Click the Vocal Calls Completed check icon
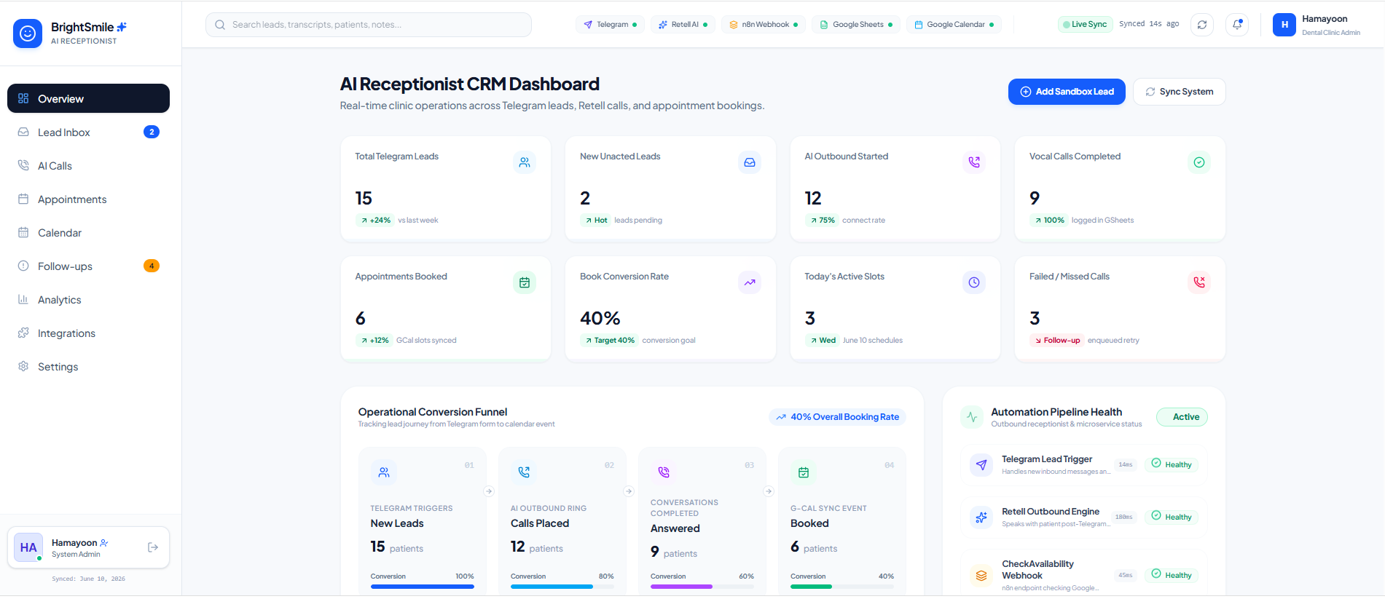Screen dimensions: 1385x607 tap(1199, 162)
